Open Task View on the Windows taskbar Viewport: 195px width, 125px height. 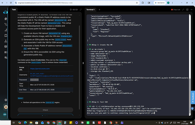[x=14, y=123]
